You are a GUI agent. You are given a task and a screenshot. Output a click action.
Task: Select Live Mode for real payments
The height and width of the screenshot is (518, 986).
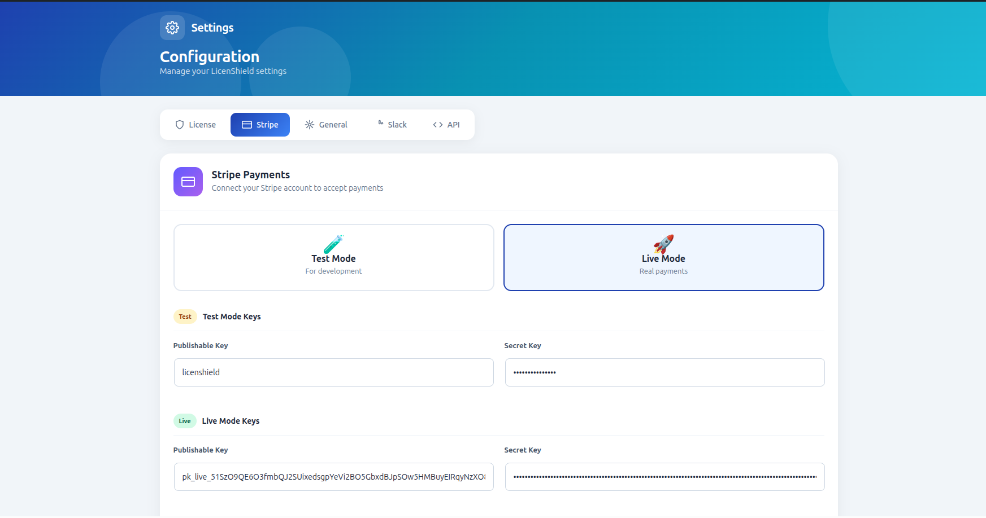[x=663, y=257]
